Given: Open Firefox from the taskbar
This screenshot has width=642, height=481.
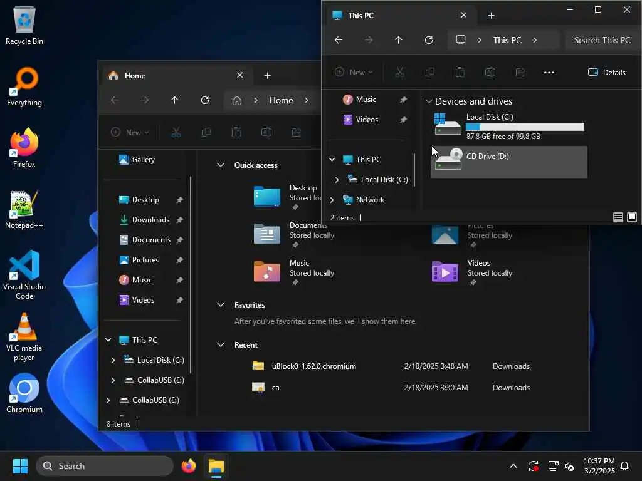Looking at the screenshot, I should coord(188,466).
